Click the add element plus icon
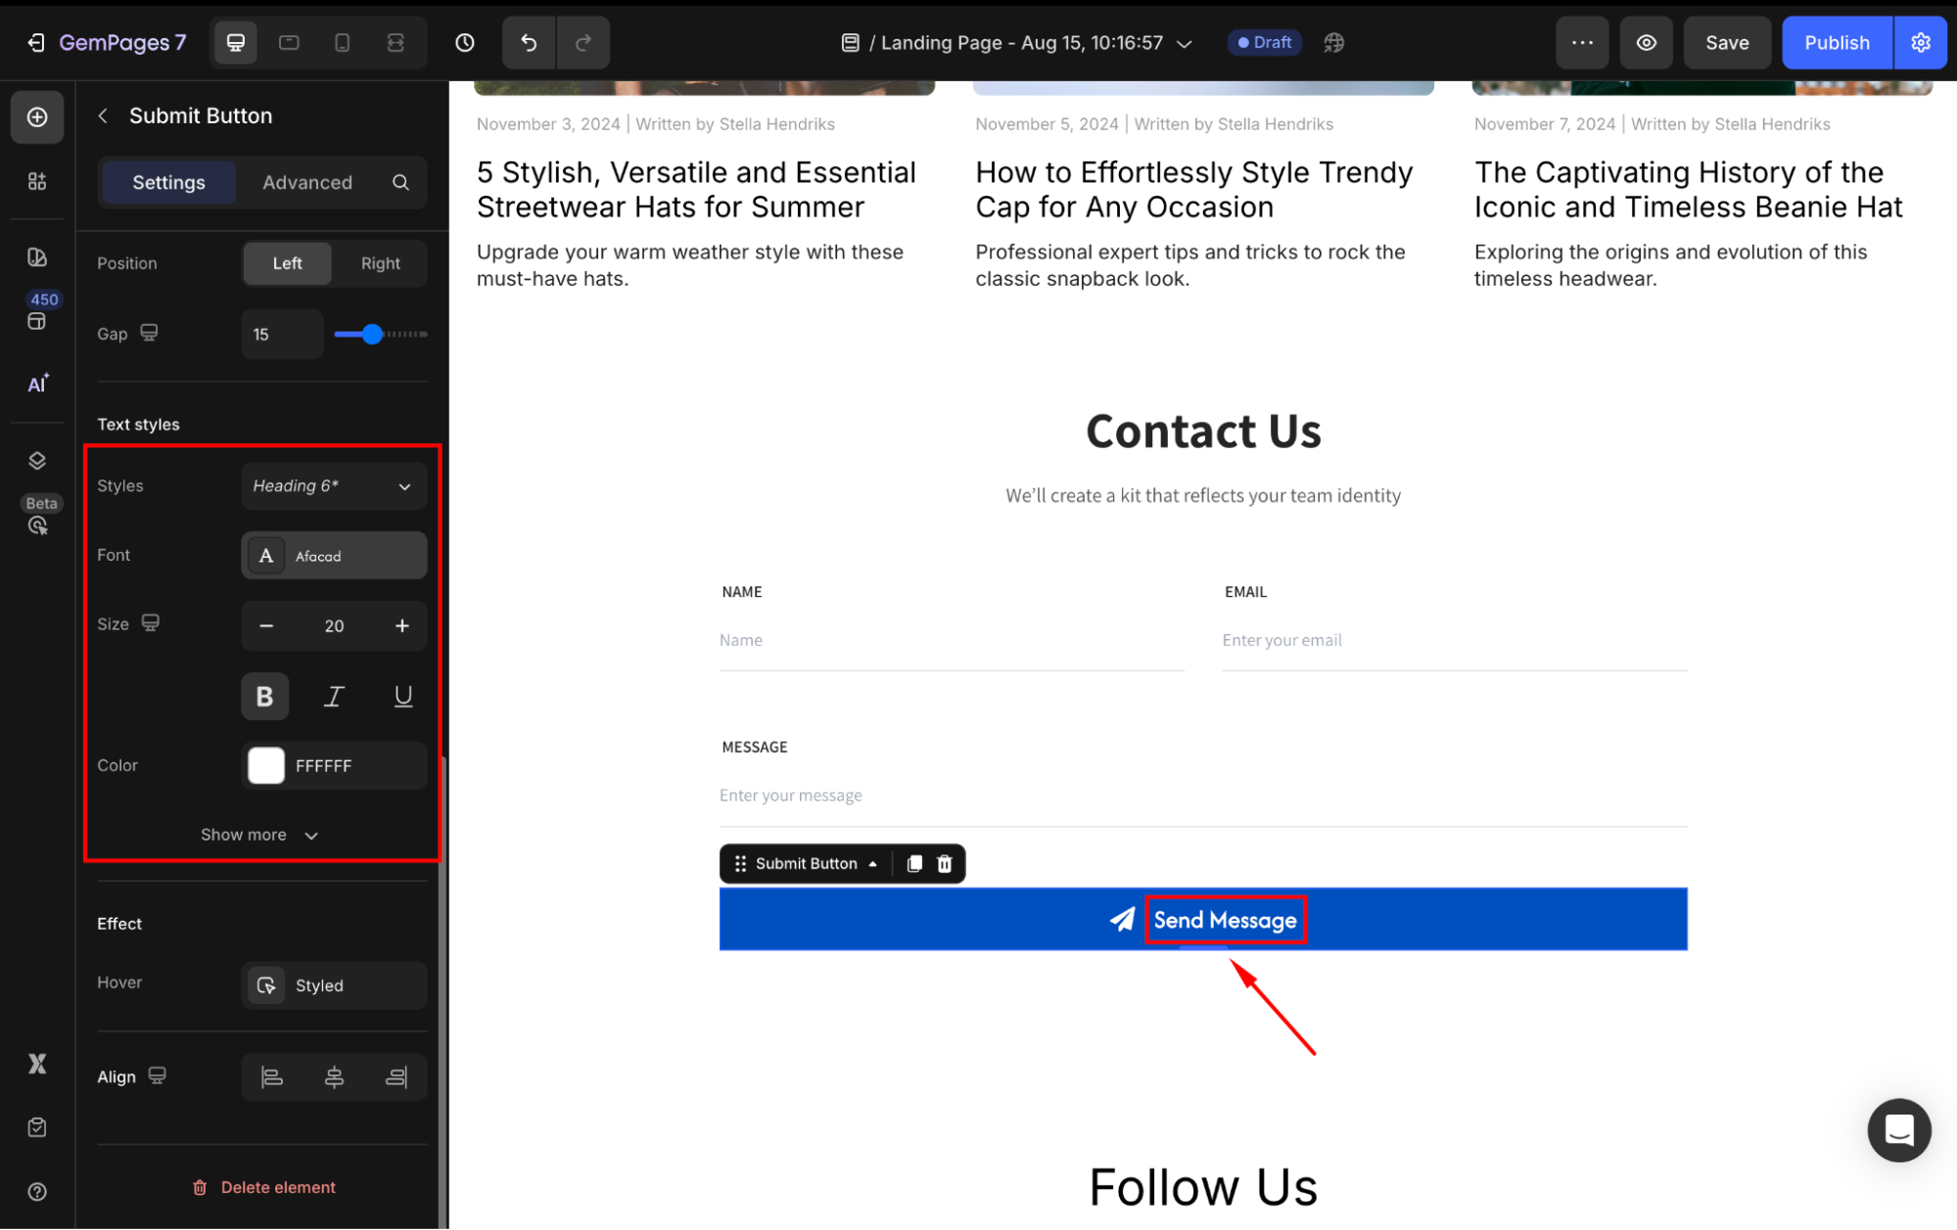Image resolution: width=1957 pixels, height=1230 pixels. point(37,117)
